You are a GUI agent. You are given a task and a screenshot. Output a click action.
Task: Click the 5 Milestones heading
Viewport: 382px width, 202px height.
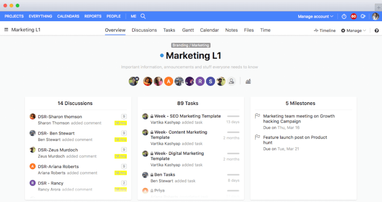click(300, 103)
